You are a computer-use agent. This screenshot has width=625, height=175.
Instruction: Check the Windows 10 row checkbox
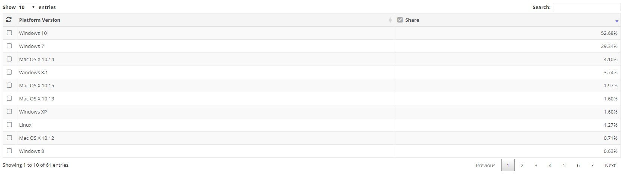pos(9,33)
